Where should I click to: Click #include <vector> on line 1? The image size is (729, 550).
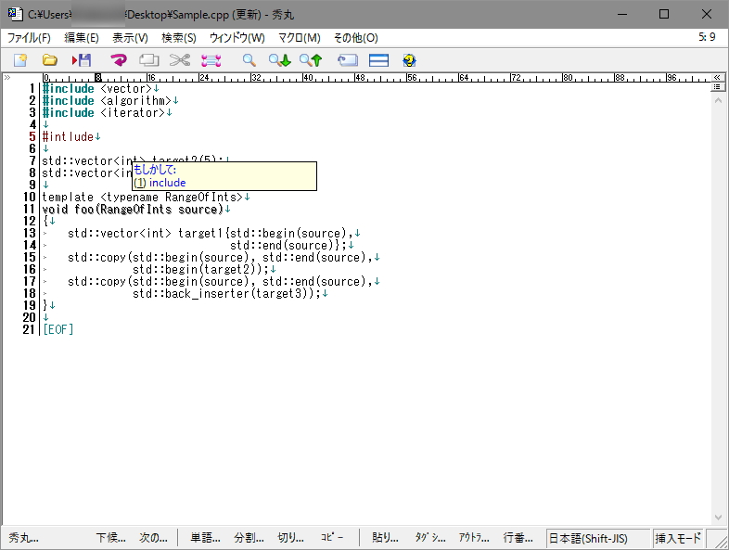[x=97, y=88]
